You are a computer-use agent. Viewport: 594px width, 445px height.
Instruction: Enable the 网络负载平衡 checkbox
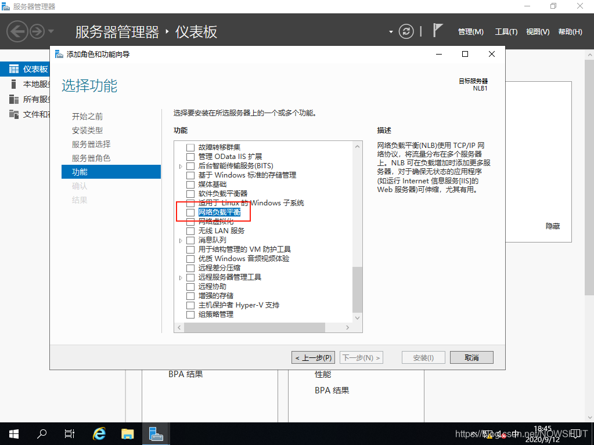(x=190, y=212)
